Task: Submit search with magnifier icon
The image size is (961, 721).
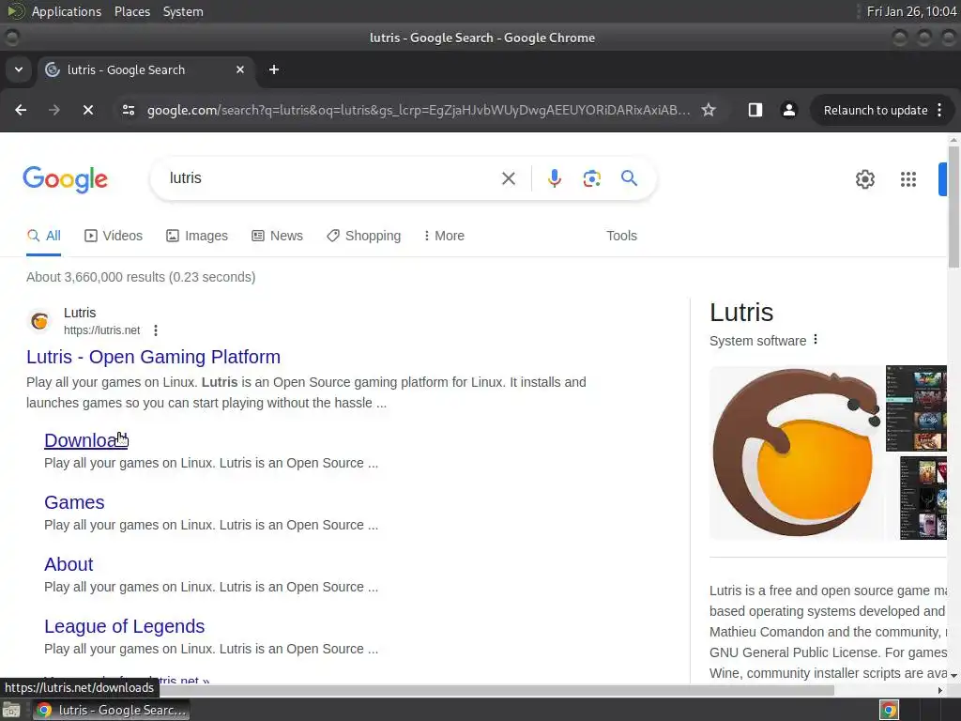Action: click(629, 178)
